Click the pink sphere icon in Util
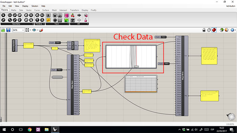 86,15
